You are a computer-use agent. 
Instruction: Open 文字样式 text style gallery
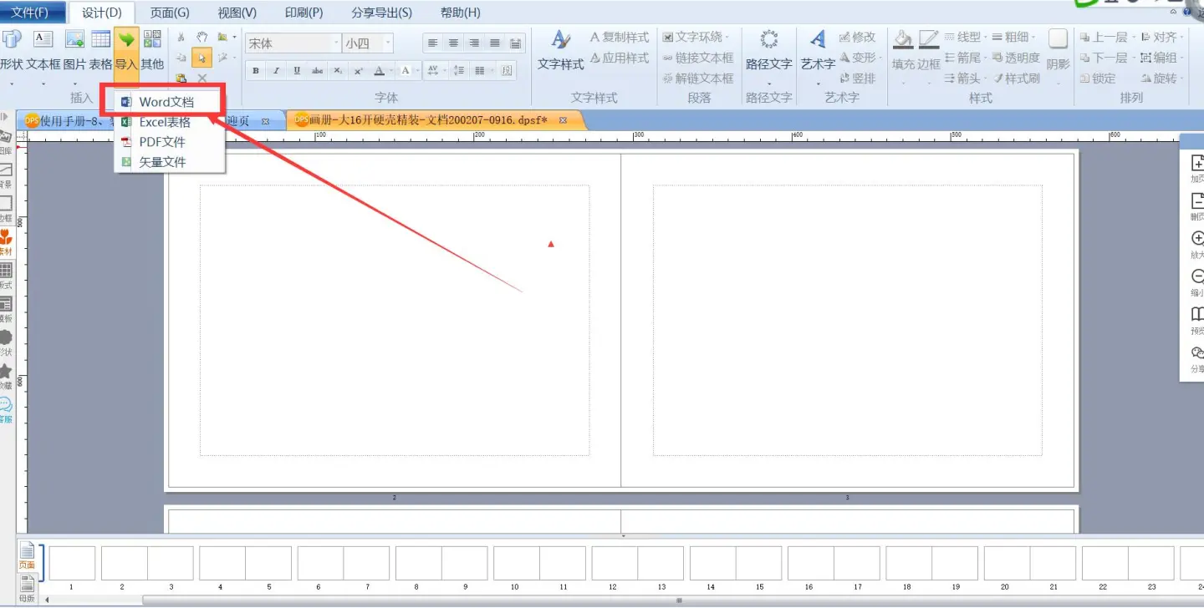tap(561, 52)
